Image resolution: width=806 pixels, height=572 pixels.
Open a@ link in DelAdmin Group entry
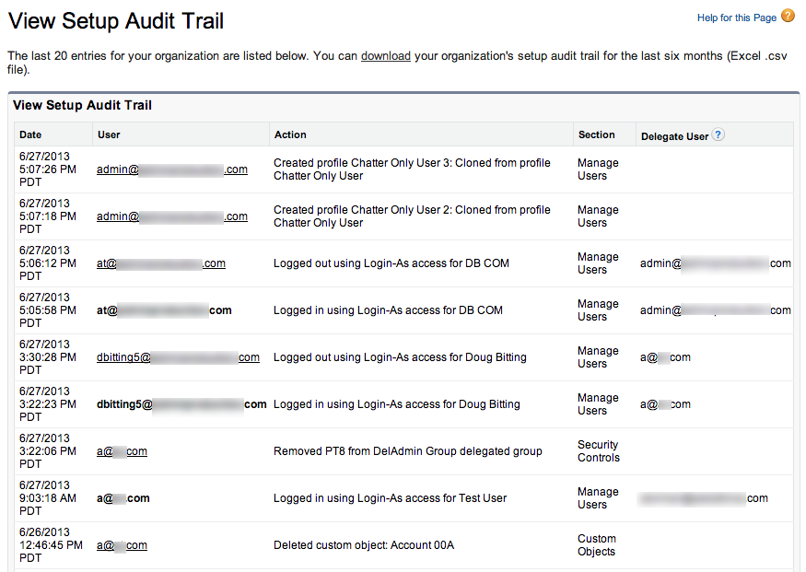[121, 451]
